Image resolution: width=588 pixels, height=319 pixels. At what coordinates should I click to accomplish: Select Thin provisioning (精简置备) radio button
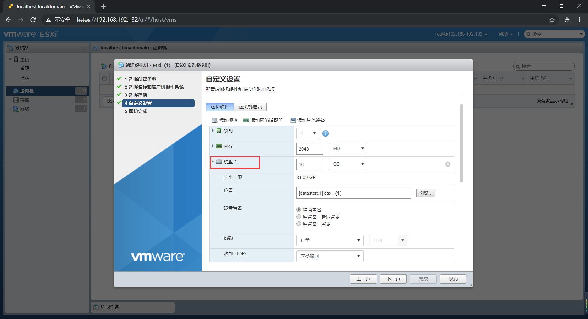[x=299, y=210]
